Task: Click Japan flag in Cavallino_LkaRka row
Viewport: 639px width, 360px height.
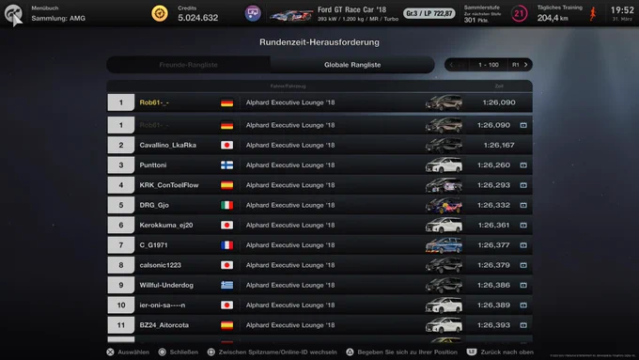Action: point(227,145)
